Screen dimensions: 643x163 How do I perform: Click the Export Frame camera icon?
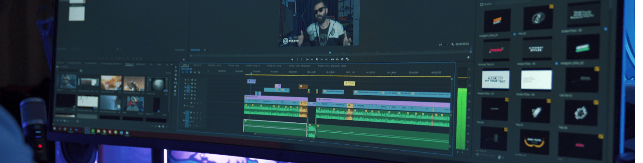[x=342, y=59]
